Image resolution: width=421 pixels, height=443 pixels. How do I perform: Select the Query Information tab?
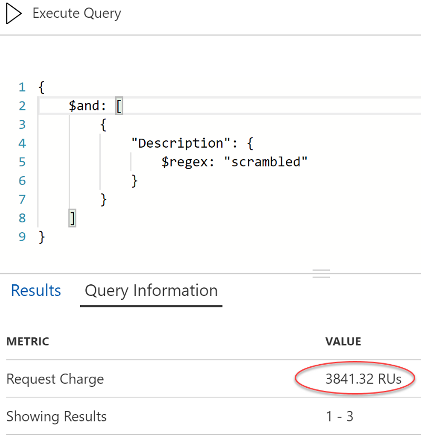(x=151, y=291)
